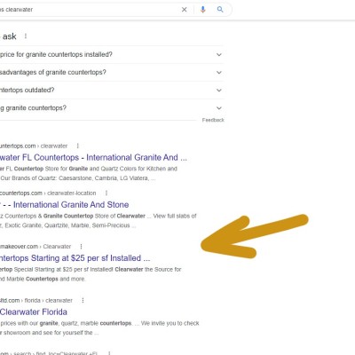Start voice search with the microphone icon
The width and height of the screenshot is (355, 355).
pyautogui.click(x=202, y=10)
